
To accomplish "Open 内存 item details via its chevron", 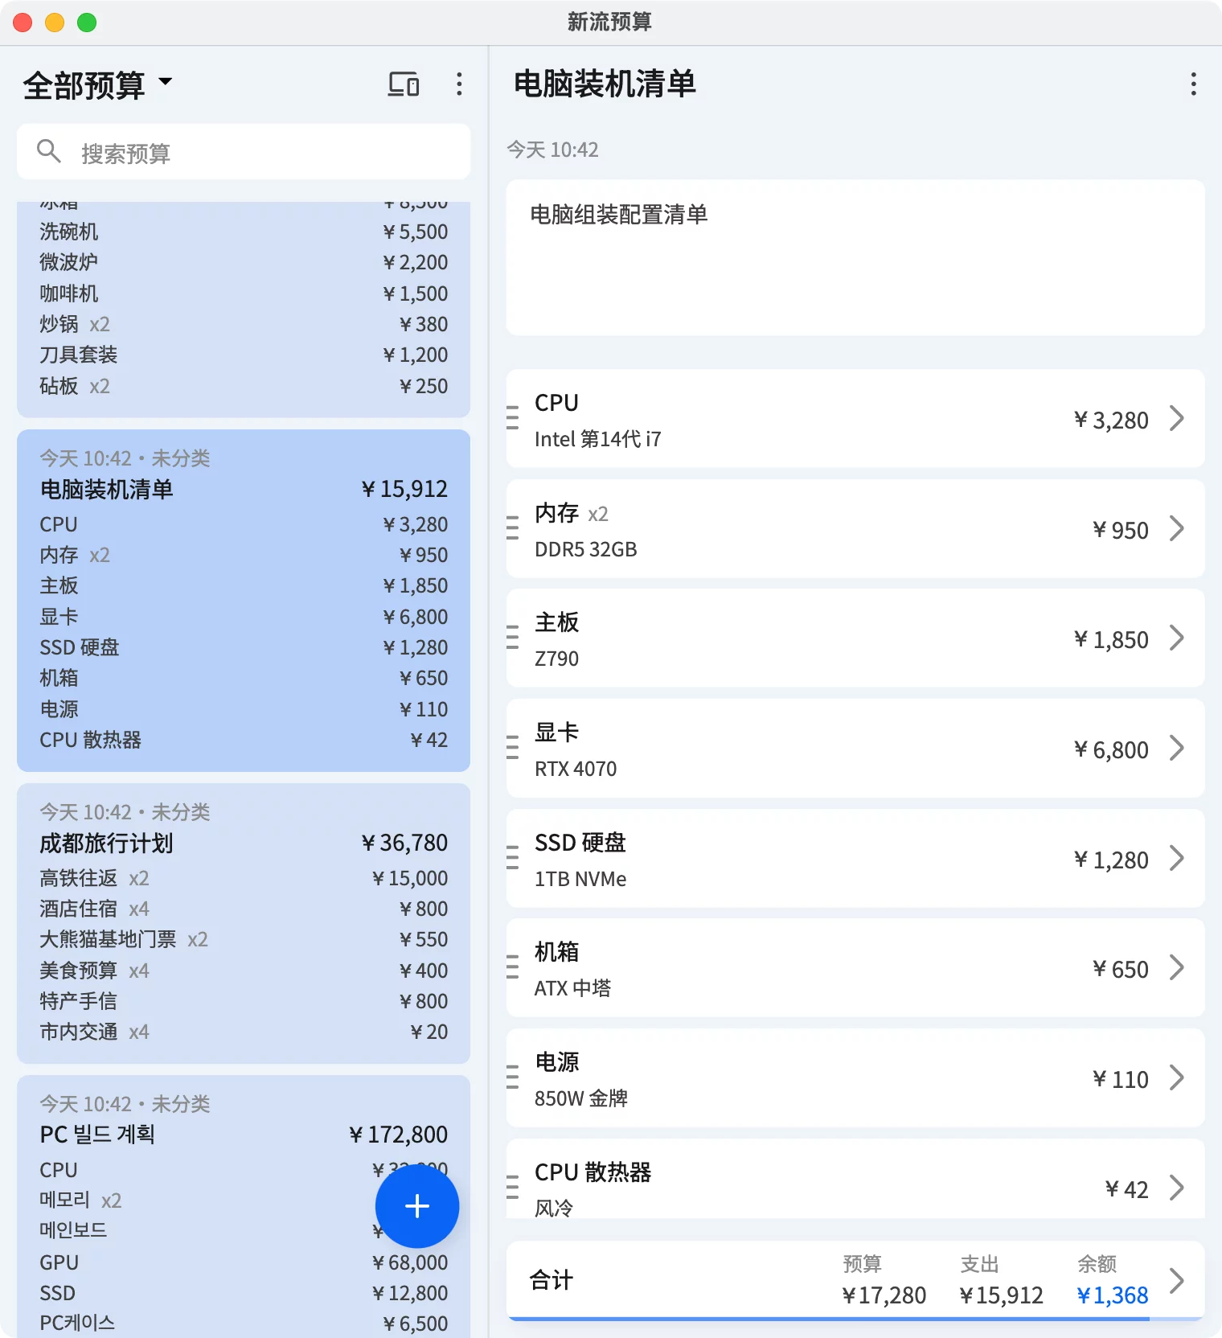I will click(1177, 528).
